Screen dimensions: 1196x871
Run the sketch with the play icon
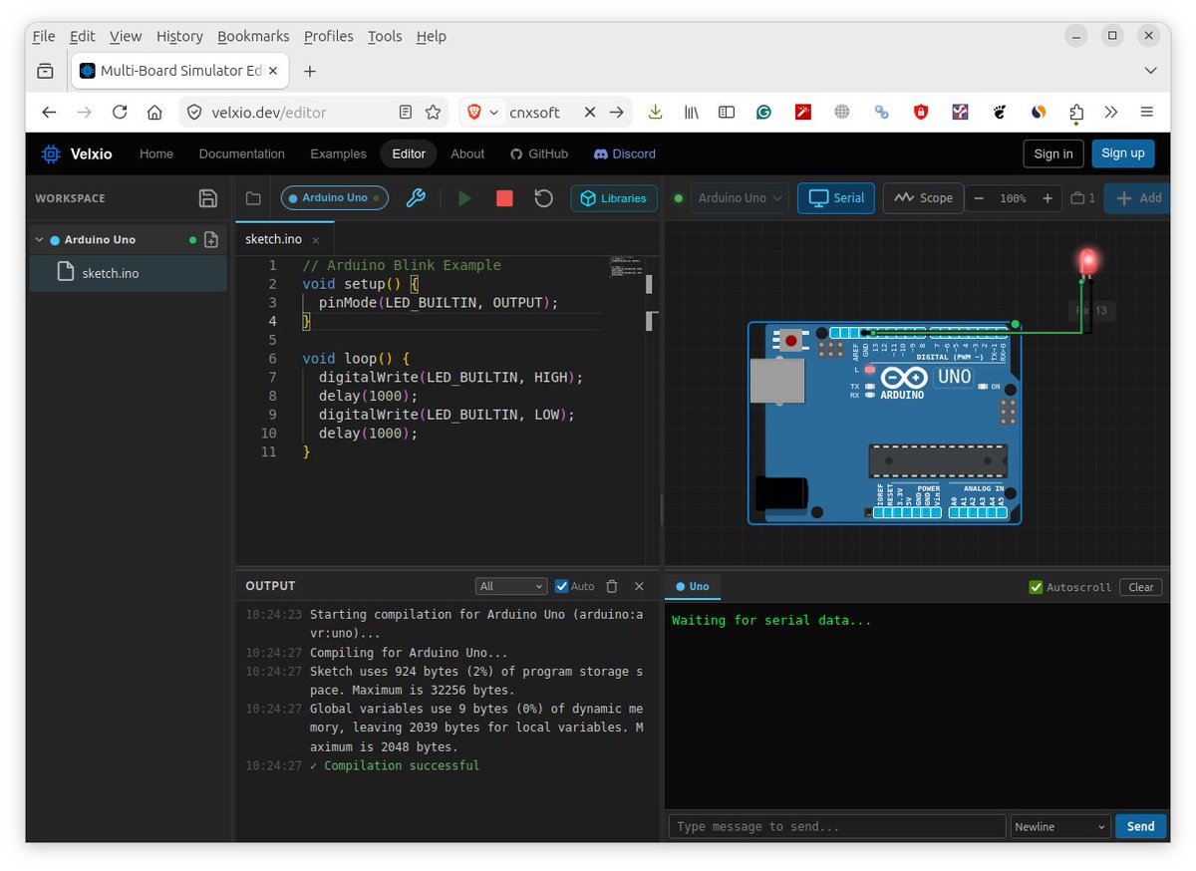(463, 198)
